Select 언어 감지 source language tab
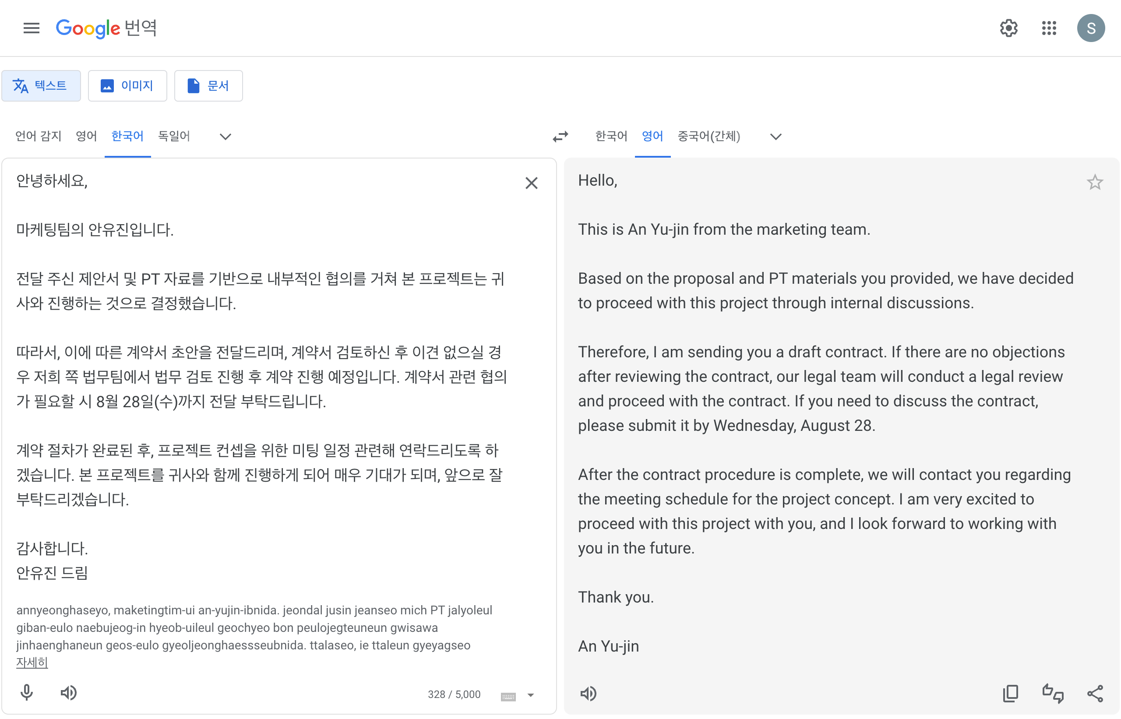Screen dimensions: 1121x719 (x=38, y=136)
